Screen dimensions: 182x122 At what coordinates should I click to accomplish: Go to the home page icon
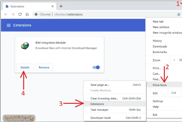(27, 14)
